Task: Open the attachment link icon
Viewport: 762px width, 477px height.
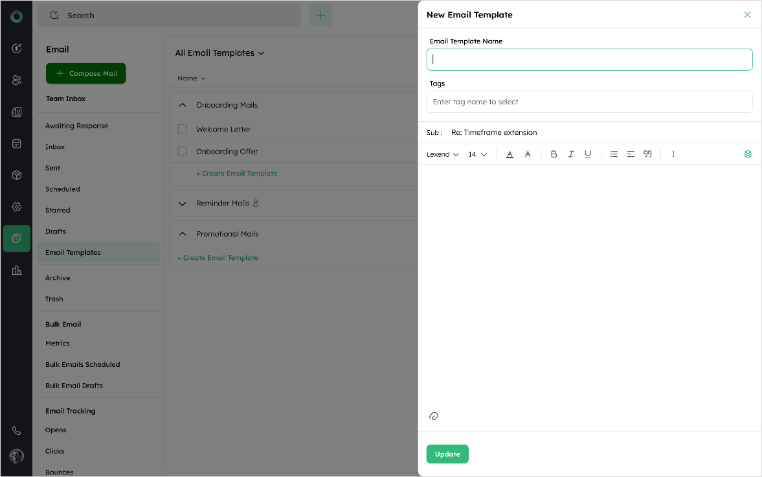Action: pyautogui.click(x=434, y=416)
